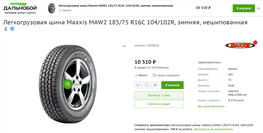Viewport: 263px width, 133px height.
Task: Click the quantity input field
Action: click(147, 85)
